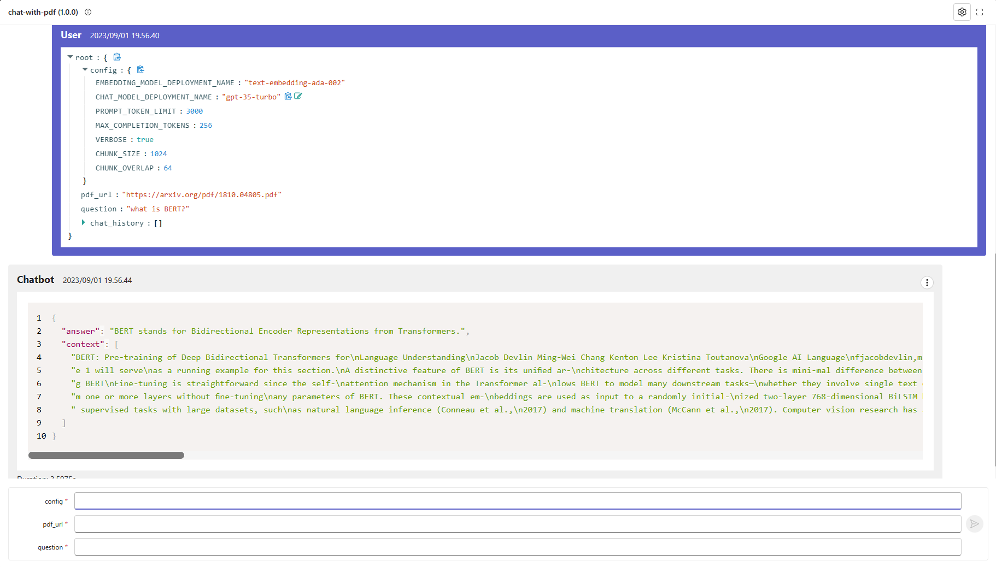
Task: Click the CHUNK_SIZE value 1024
Action: click(x=159, y=153)
